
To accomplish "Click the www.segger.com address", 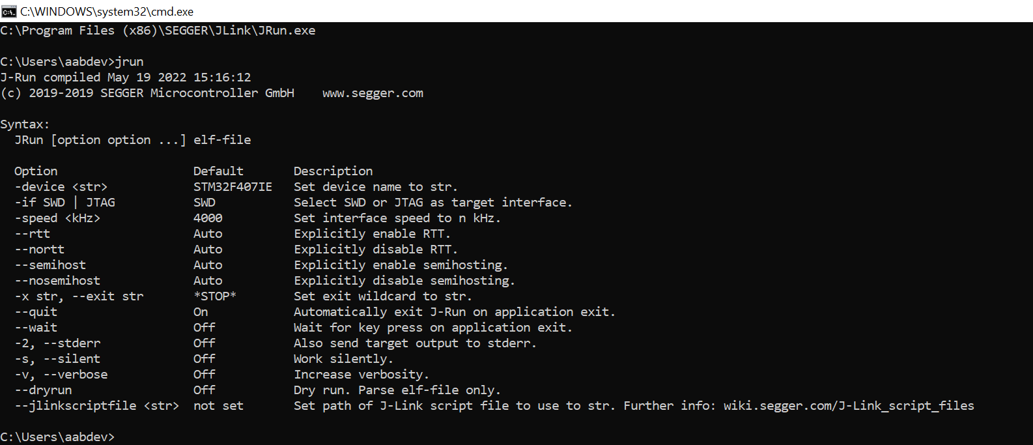I will (x=373, y=93).
